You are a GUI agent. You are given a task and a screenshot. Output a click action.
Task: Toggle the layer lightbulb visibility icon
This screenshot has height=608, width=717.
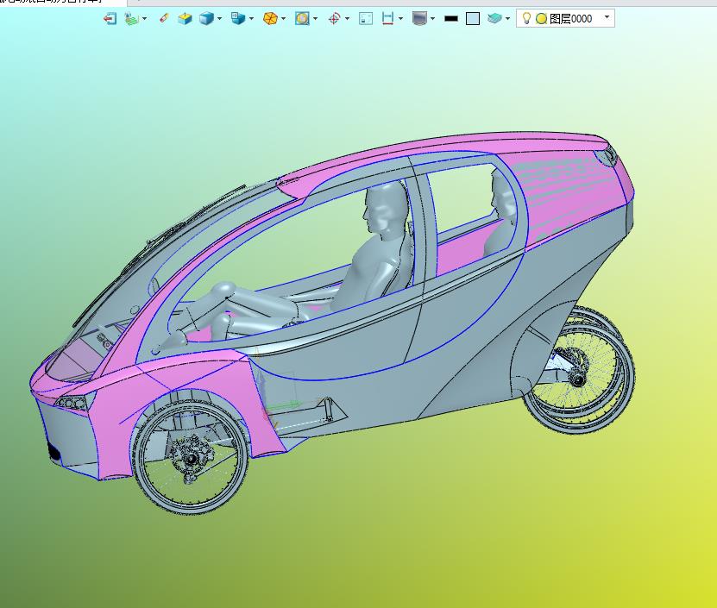click(526, 18)
